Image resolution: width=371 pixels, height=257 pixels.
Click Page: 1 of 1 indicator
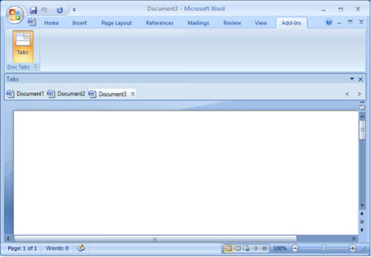click(23, 248)
